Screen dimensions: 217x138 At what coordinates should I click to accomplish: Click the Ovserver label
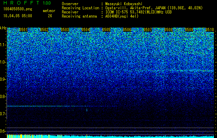click(x=70, y=4)
